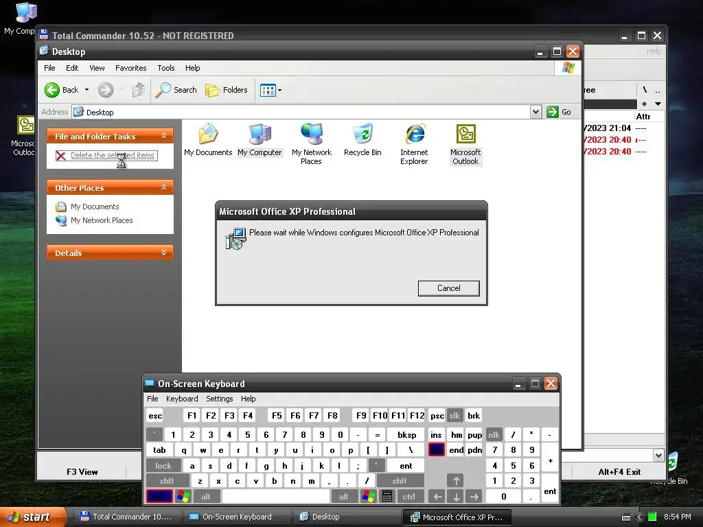Toggle the lock (caps lock) key
Viewport: 703px width, 527px height.
click(163, 466)
